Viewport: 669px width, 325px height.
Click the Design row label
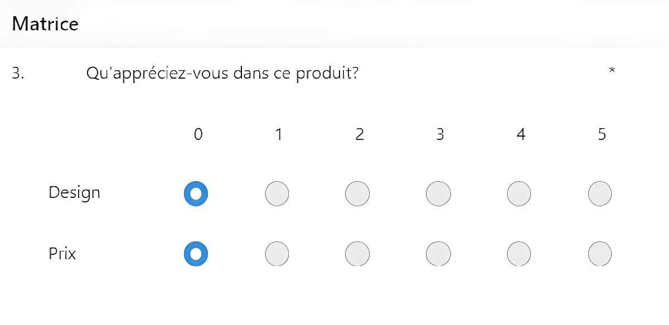74,192
